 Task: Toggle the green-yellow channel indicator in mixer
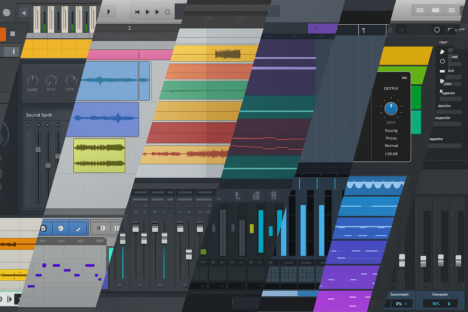252,229
